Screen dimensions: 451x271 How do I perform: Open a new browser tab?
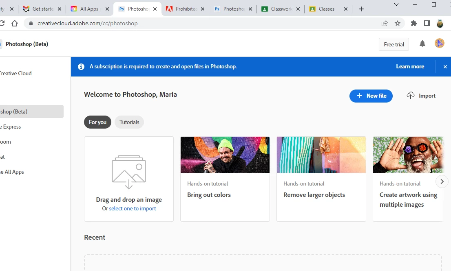(x=361, y=9)
